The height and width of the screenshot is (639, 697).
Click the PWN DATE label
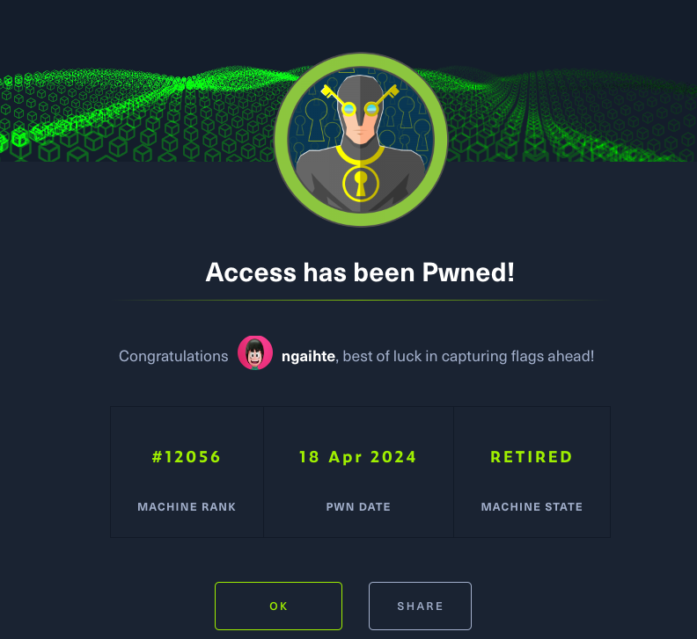358,506
